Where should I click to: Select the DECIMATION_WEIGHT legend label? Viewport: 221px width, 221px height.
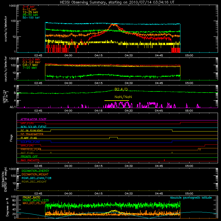click(35, 174)
